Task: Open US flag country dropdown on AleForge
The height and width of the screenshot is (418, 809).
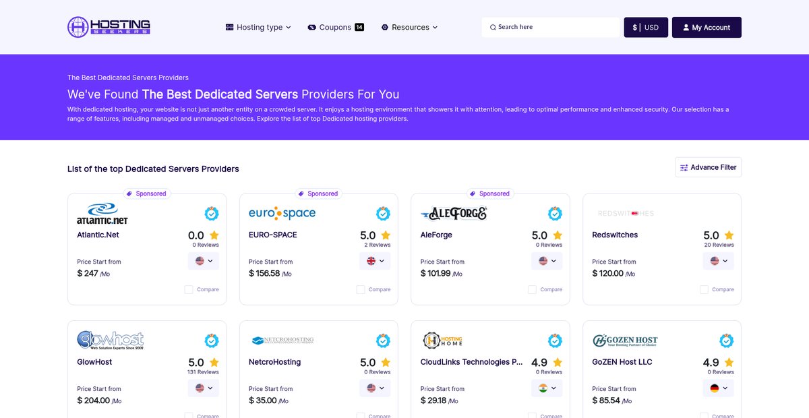Action: pyautogui.click(x=547, y=261)
